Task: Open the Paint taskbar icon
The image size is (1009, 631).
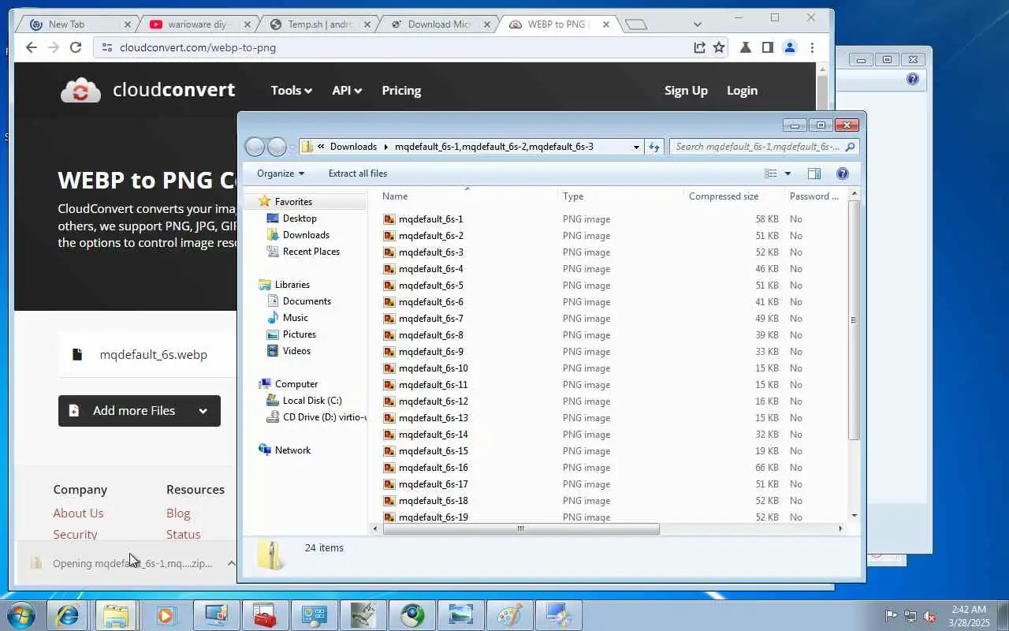Action: 510,615
